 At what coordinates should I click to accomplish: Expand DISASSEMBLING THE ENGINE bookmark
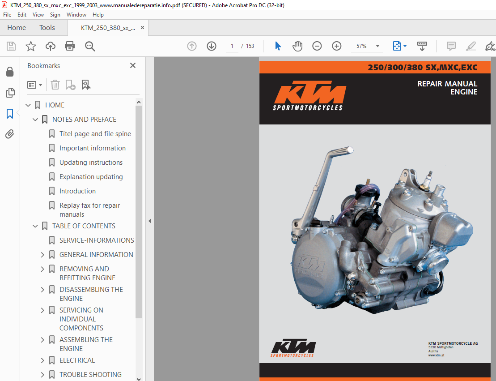point(42,290)
